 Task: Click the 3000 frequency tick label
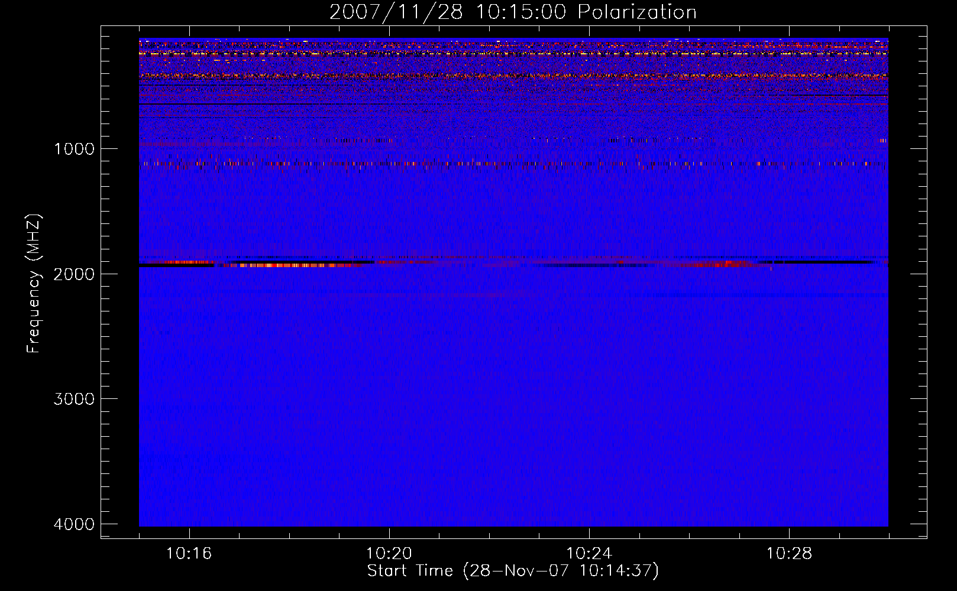coord(74,399)
